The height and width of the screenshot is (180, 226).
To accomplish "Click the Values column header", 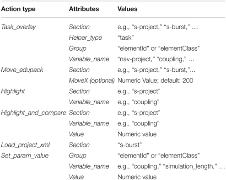I will [x=127, y=9].
